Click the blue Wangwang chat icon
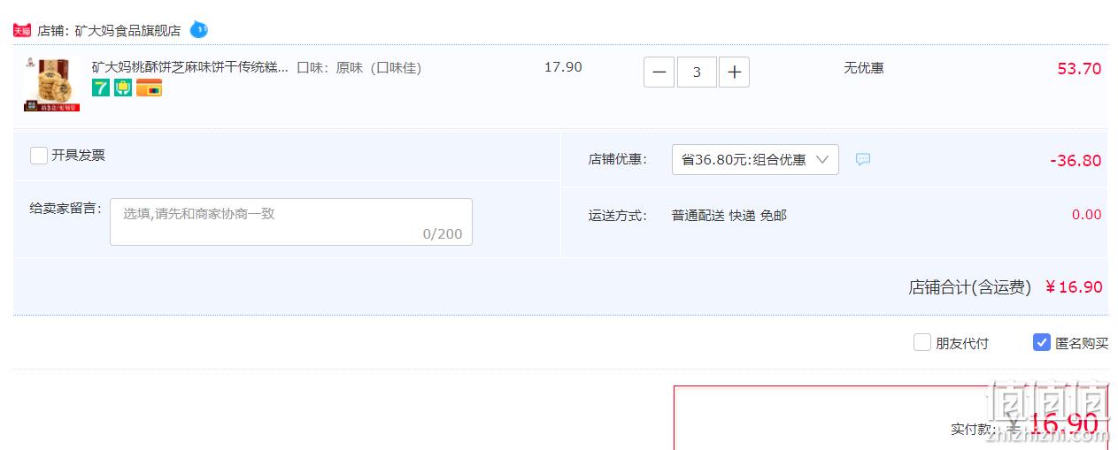Image resolution: width=1118 pixels, height=450 pixels. point(199,29)
